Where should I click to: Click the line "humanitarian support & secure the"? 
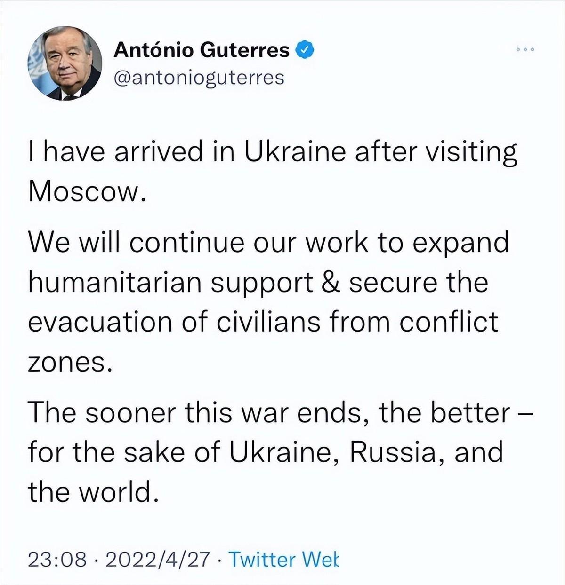click(x=258, y=283)
